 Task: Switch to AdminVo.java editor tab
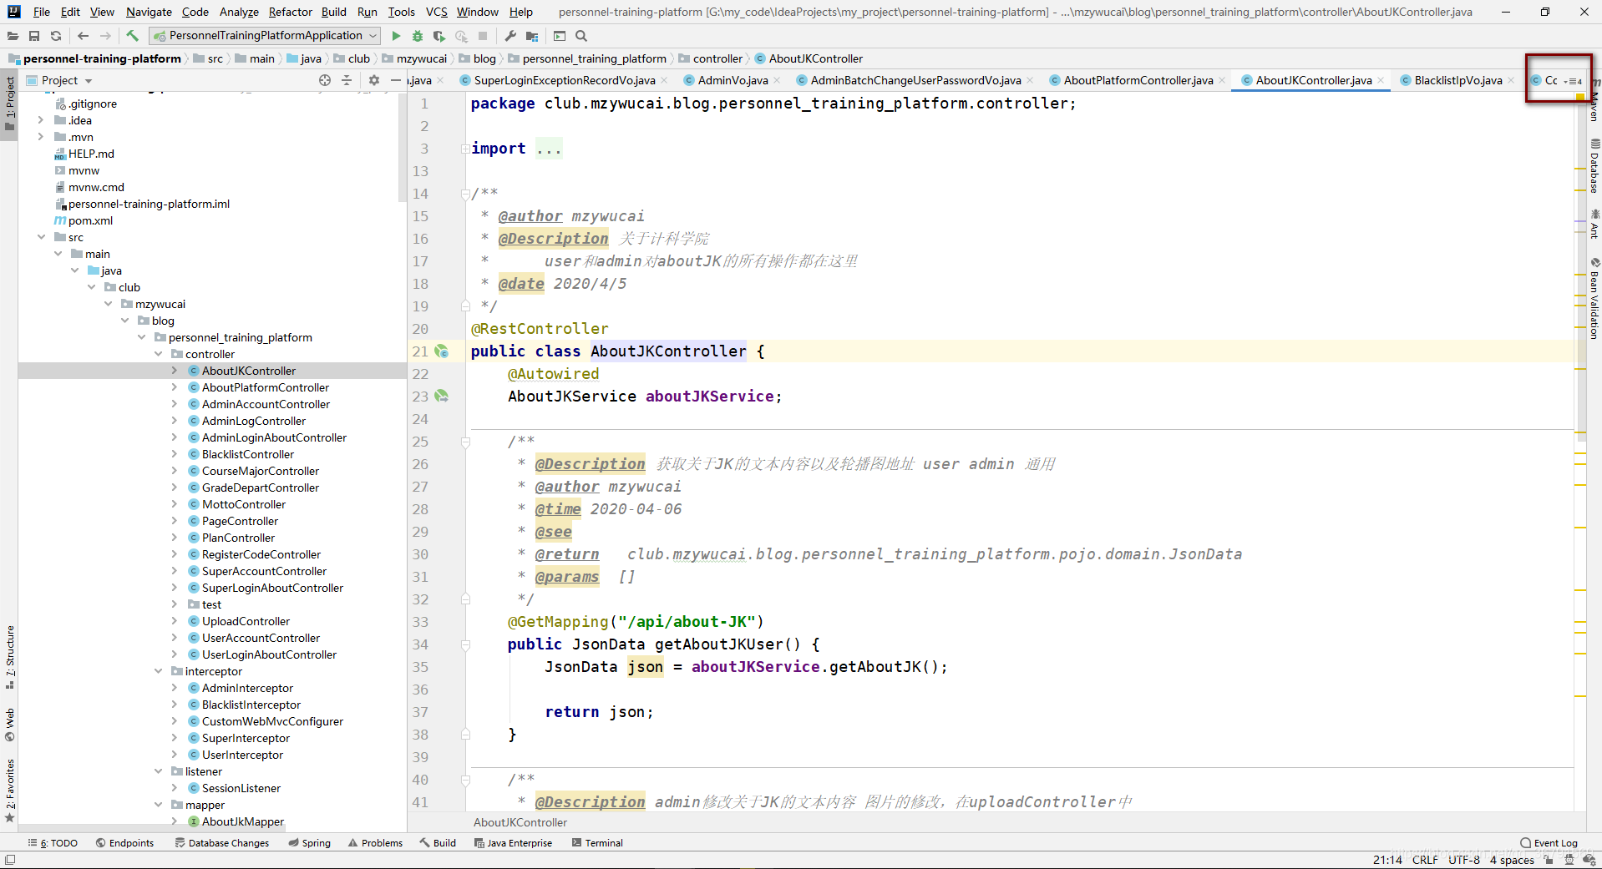tap(732, 80)
